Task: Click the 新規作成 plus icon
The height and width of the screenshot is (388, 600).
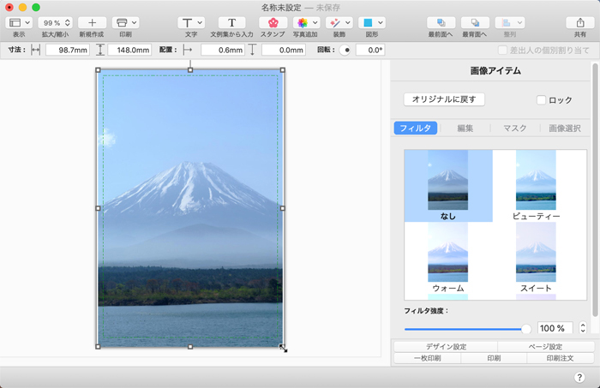Action: (x=92, y=22)
